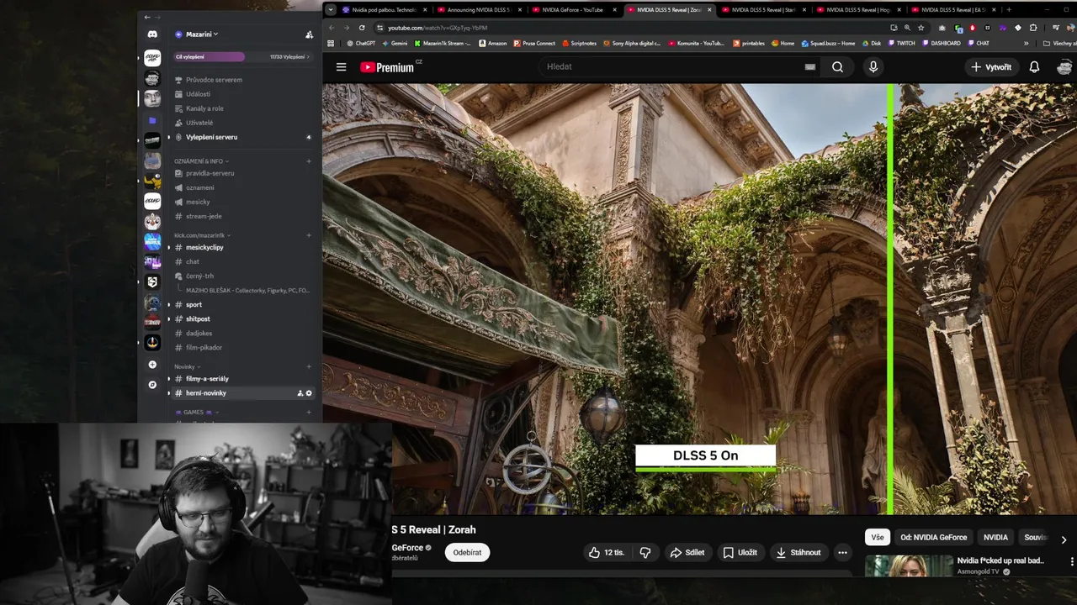Open the Prusa Connect bookmark

pos(533,43)
